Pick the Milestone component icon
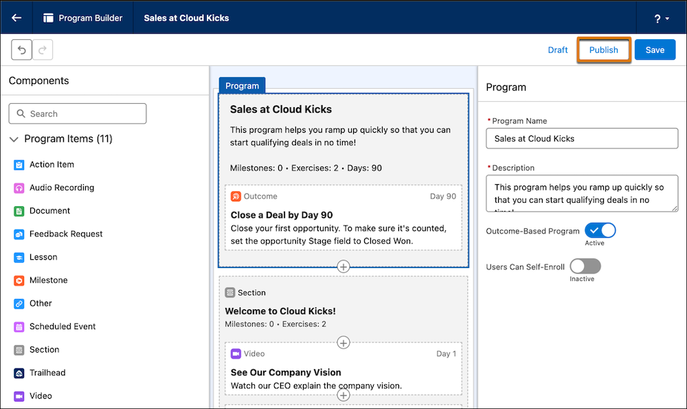The image size is (687, 409). point(19,280)
